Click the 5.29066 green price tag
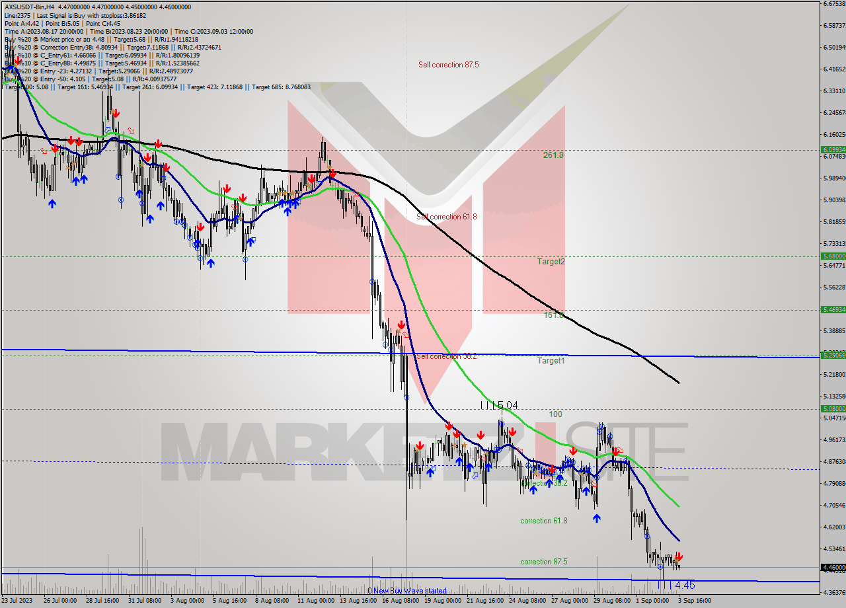The width and height of the screenshot is (846, 608). click(x=833, y=355)
